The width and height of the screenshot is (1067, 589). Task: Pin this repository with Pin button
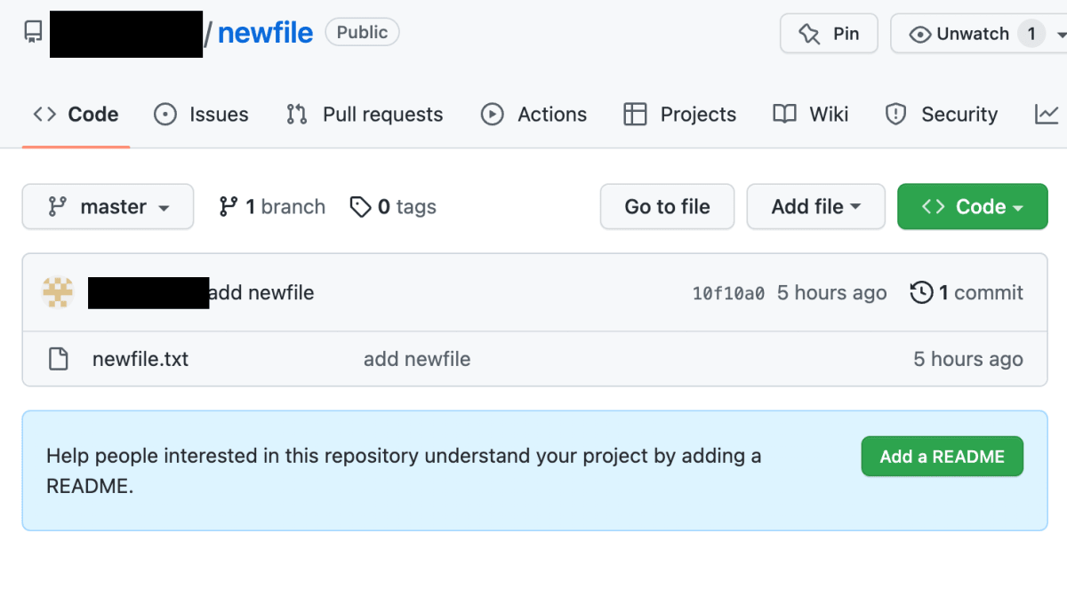point(829,34)
